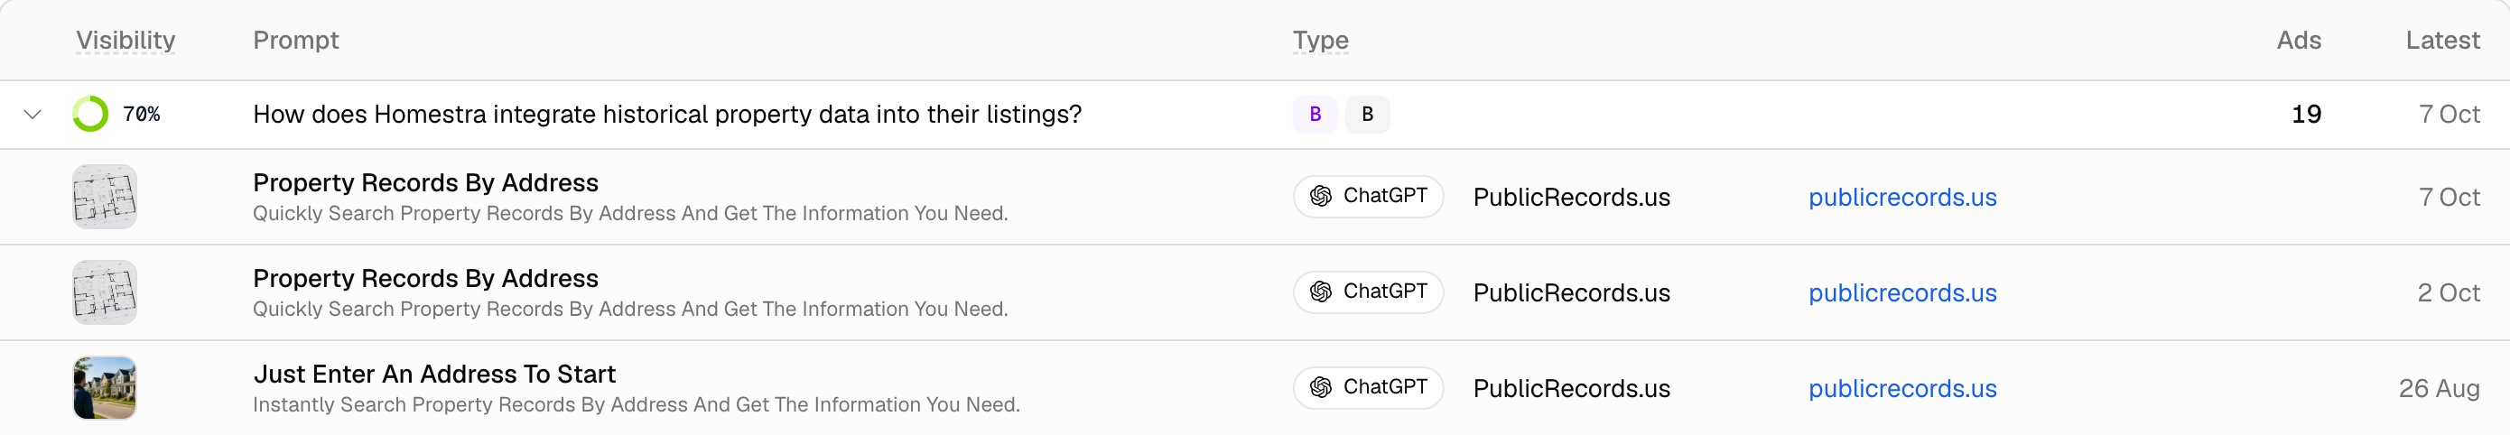
Task: Open the first floor plan ad thumbnail
Action: coord(104,197)
